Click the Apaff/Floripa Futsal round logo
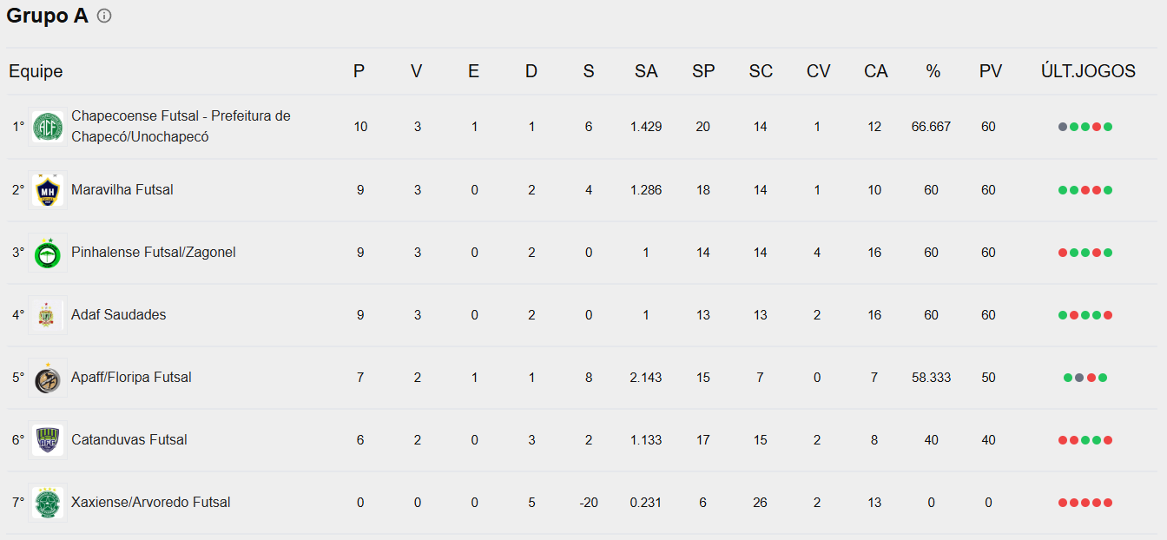 click(48, 378)
